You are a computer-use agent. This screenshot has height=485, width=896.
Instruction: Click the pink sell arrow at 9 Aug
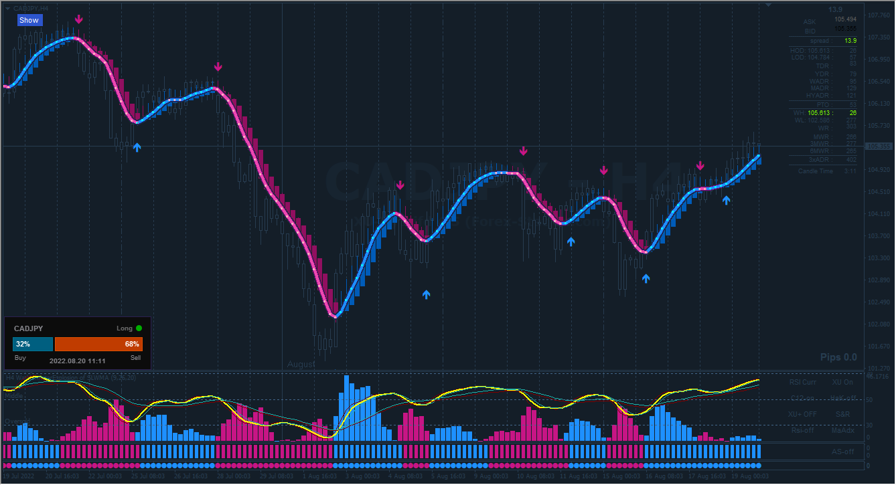(524, 151)
